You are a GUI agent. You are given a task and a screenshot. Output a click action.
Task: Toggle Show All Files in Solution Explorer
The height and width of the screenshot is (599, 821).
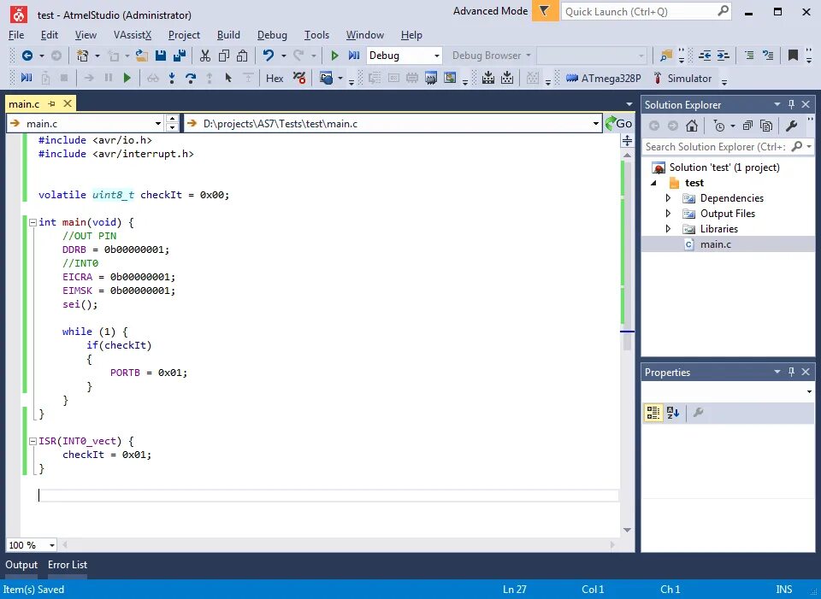coord(766,126)
